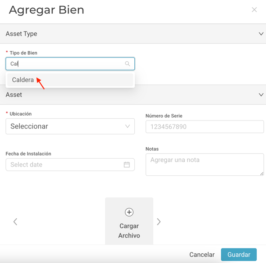
Task: Click the circled plus upload icon
Action: pos(129,212)
